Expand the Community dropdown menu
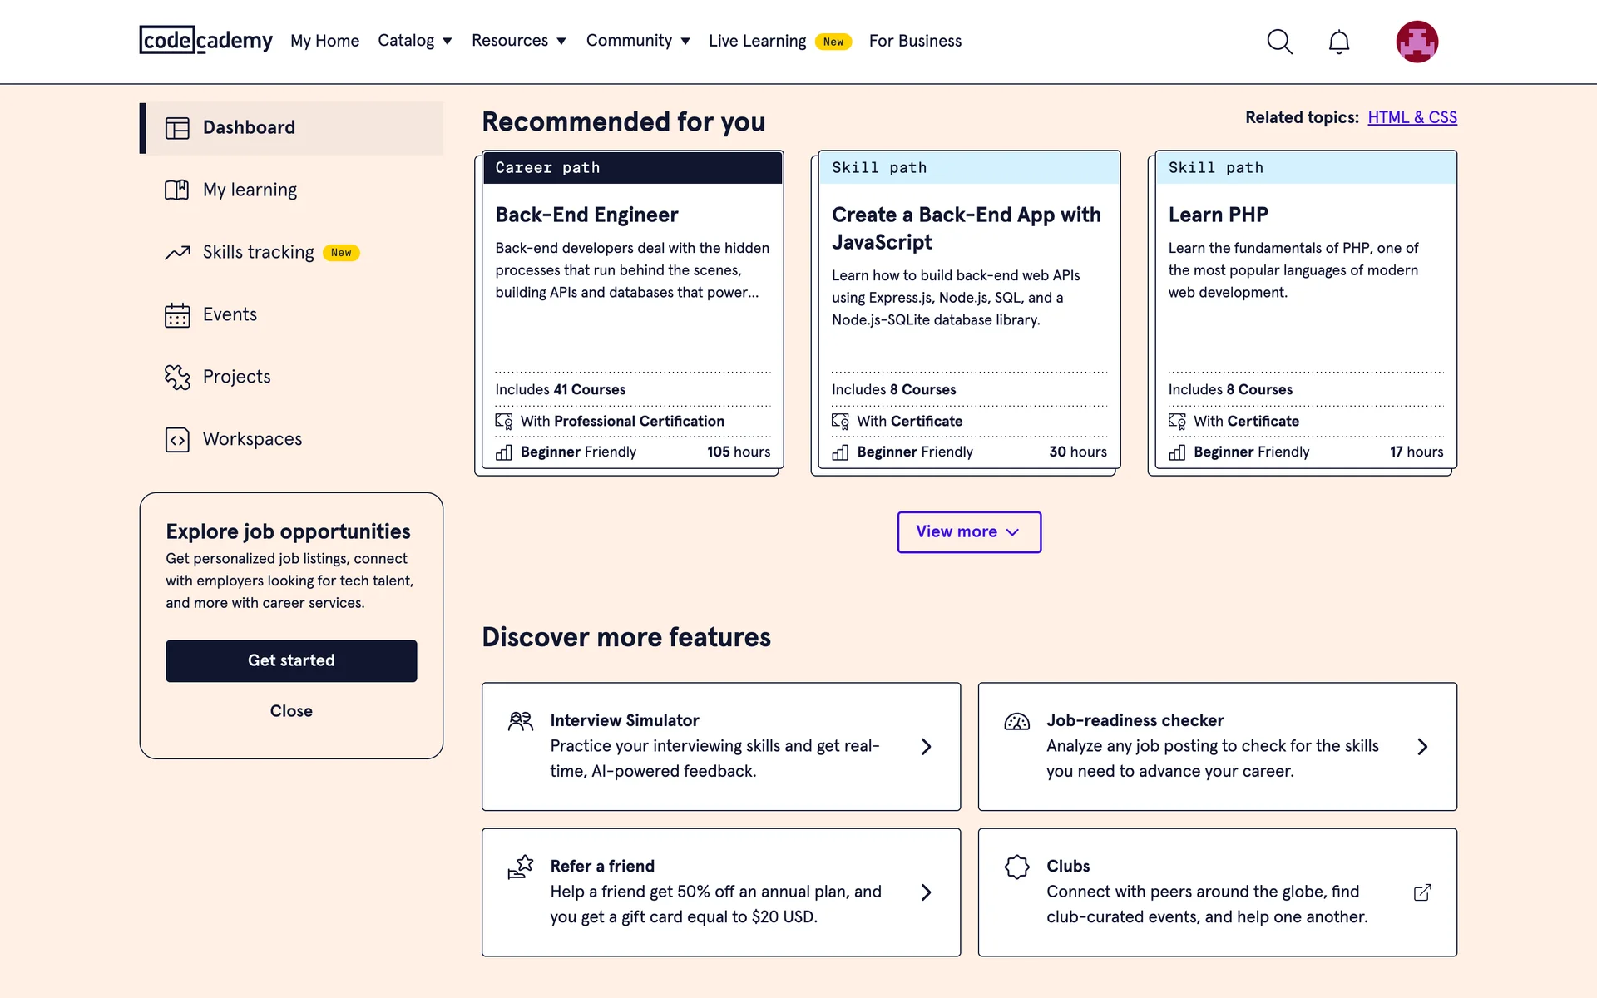 click(638, 41)
